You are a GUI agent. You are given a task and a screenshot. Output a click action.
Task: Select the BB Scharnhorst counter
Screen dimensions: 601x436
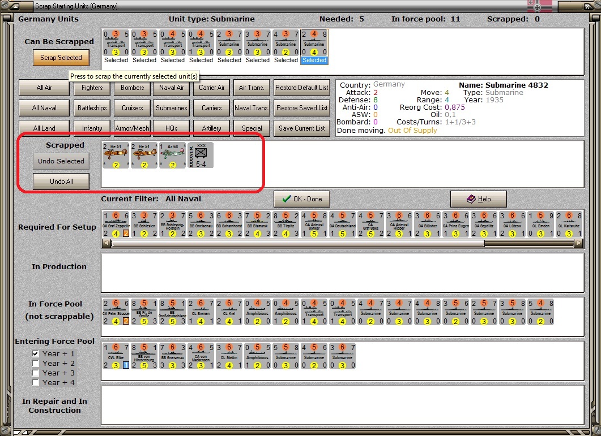point(229,225)
